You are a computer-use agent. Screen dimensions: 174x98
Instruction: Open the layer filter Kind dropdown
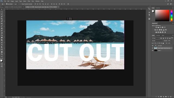156,38
